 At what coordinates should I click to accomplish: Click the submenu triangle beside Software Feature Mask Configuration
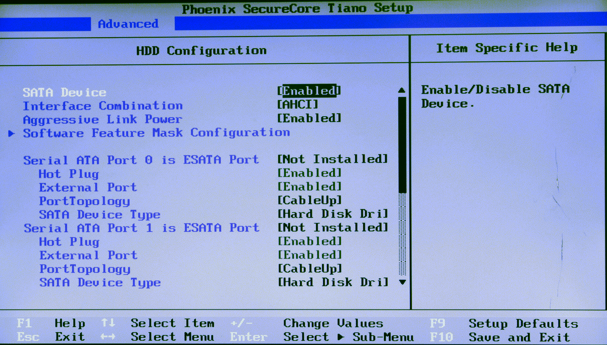pos(11,133)
